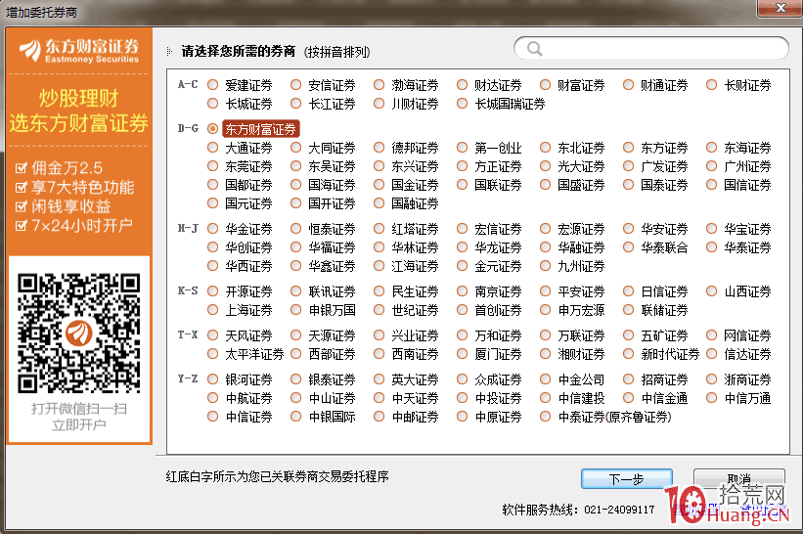Viewport: 803px width, 534px height.
Task: Choose 红塔证券 broker
Action: [x=379, y=229]
